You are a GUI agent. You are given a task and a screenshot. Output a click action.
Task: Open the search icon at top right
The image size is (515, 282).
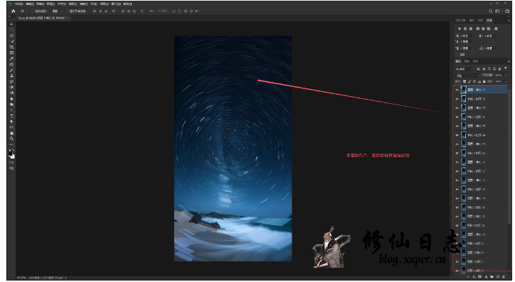click(490, 12)
